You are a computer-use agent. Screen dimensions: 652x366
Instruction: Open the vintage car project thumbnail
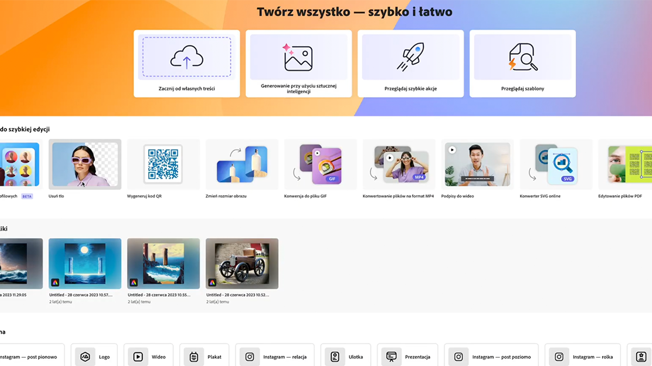click(242, 264)
